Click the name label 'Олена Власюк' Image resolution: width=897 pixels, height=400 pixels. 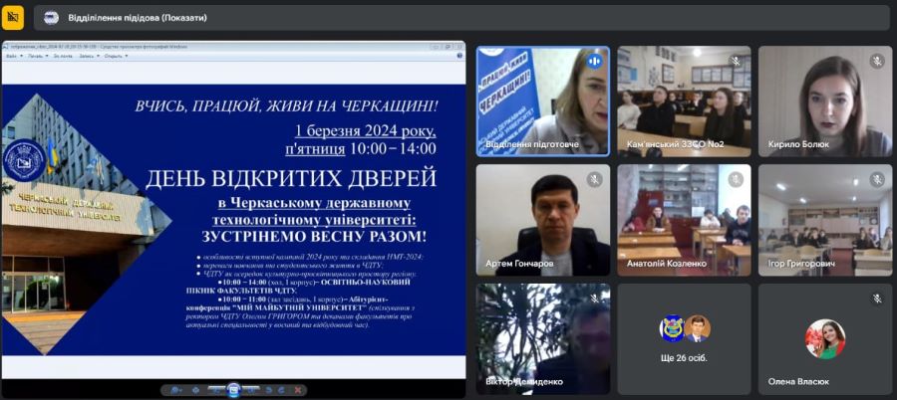[798, 382]
